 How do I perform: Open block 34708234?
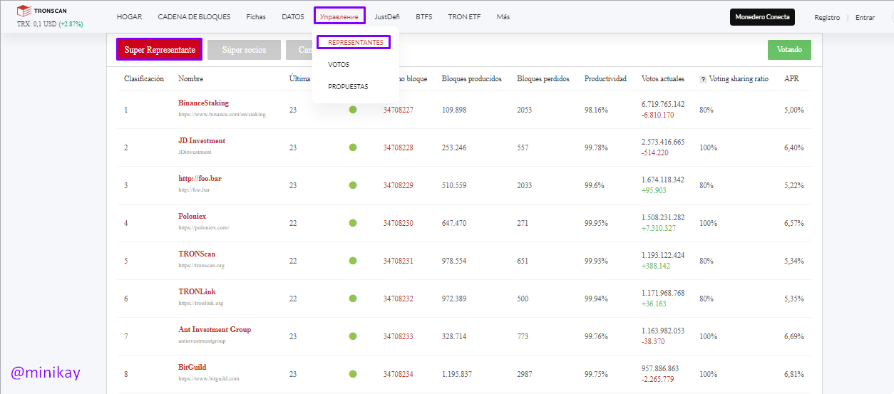click(x=398, y=375)
